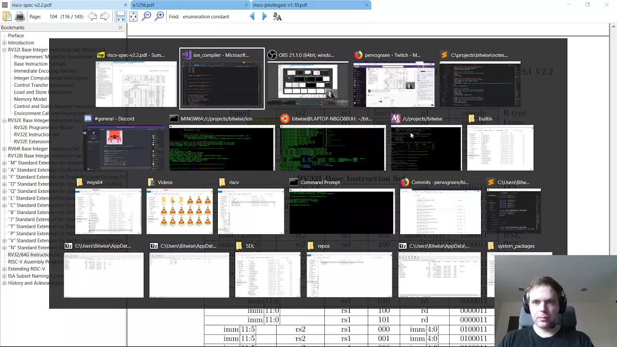
Task: Toggle the Match Case find icon
Action: (277, 16)
